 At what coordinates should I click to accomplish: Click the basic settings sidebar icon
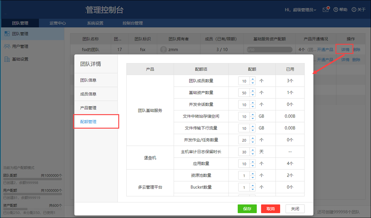pyautogui.click(x=7, y=59)
